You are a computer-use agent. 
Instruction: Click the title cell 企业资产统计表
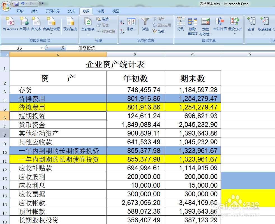pyautogui.click(x=115, y=64)
